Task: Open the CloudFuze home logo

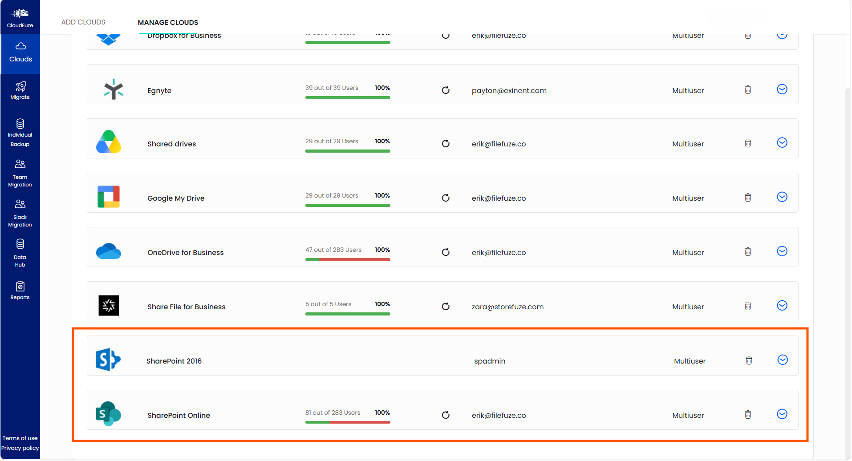Action: [20, 18]
